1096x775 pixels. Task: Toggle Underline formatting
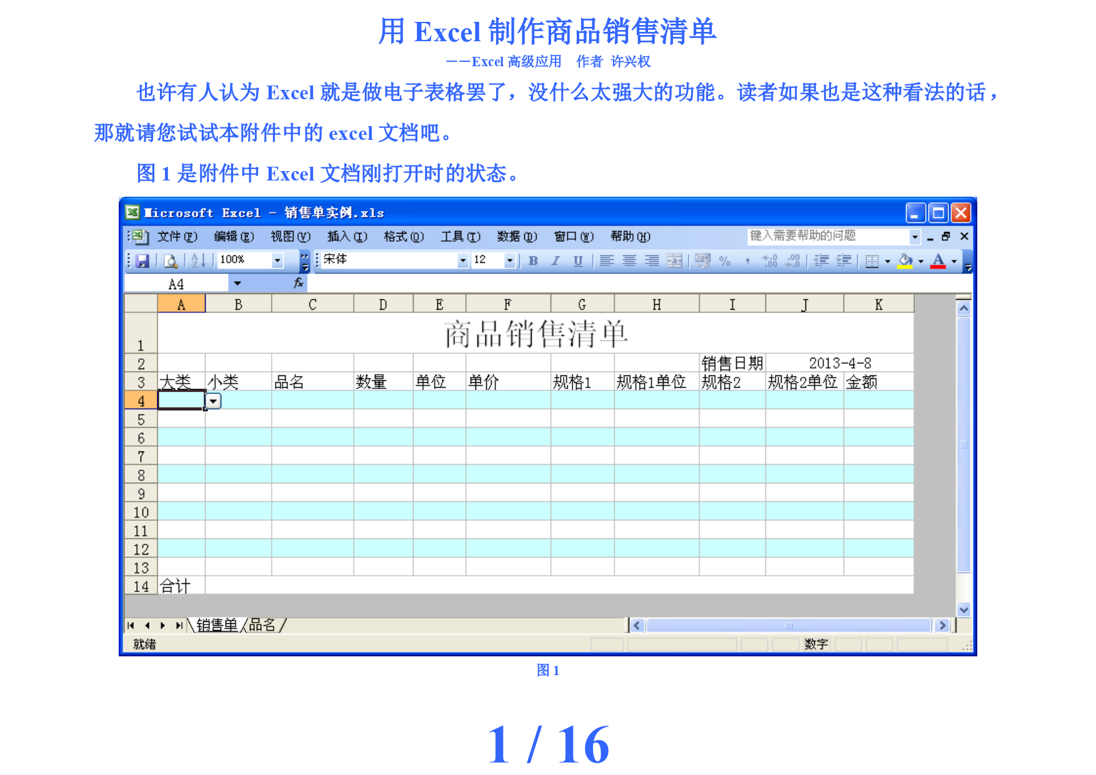click(578, 260)
